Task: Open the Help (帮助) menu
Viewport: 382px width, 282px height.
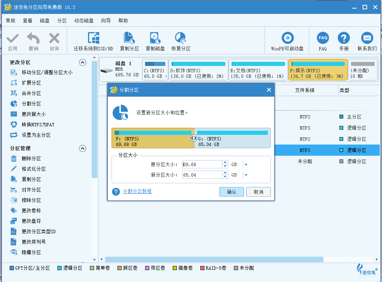Action: [x=123, y=21]
